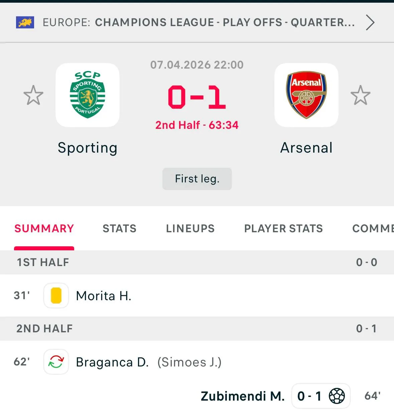Viewport: 394px width, 417px height.
Task: Open the Player Stats tab
Action: pyautogui.click(x=283, y=229)
